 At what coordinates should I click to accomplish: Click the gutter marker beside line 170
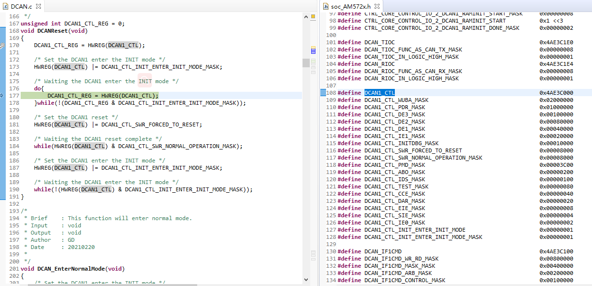click(x=2, y=45)
